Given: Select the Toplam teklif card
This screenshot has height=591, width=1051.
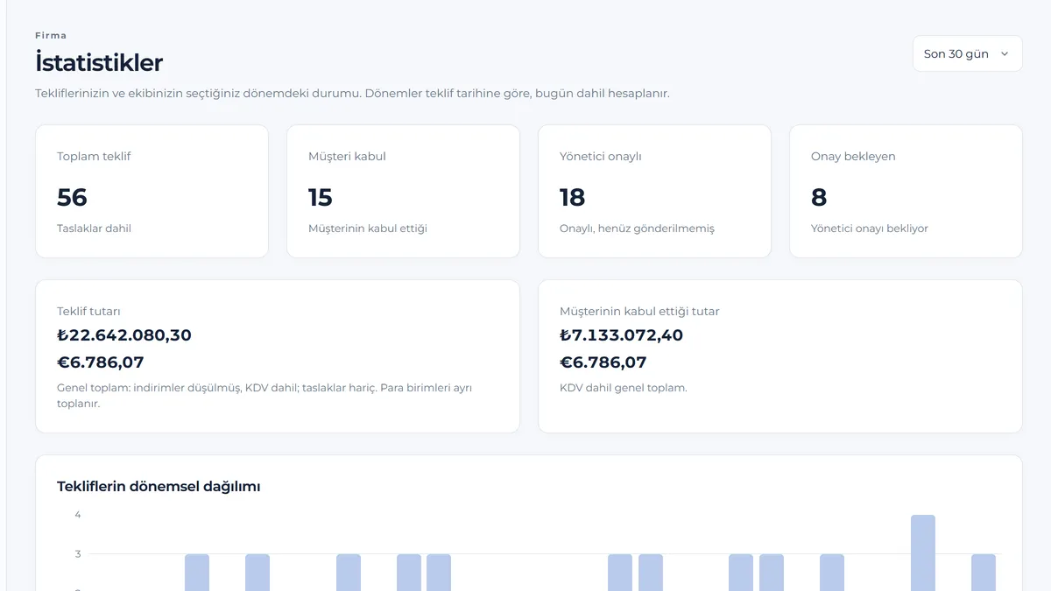Looking at the screenshot, I should 152,192.
